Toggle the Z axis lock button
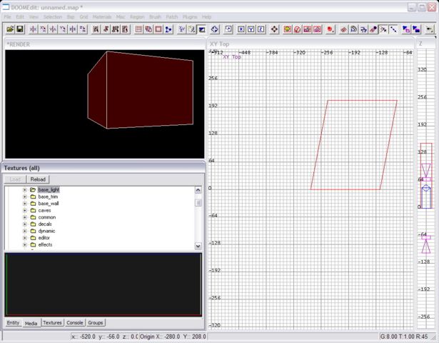 (x=261, y=29)
